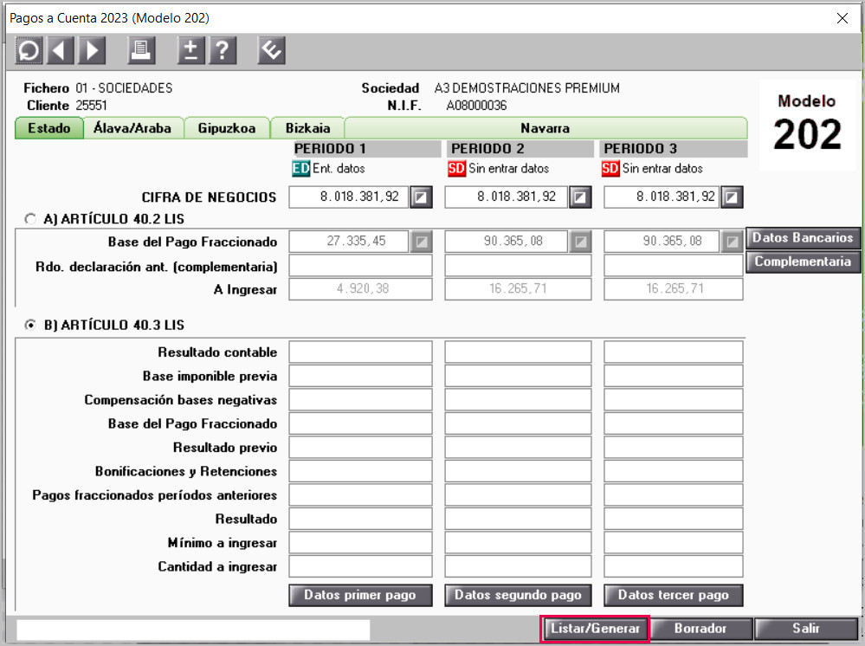The image size is (865, 646).
Task: Go to the previous record with the left arrow
Action: tap(61, 51)
